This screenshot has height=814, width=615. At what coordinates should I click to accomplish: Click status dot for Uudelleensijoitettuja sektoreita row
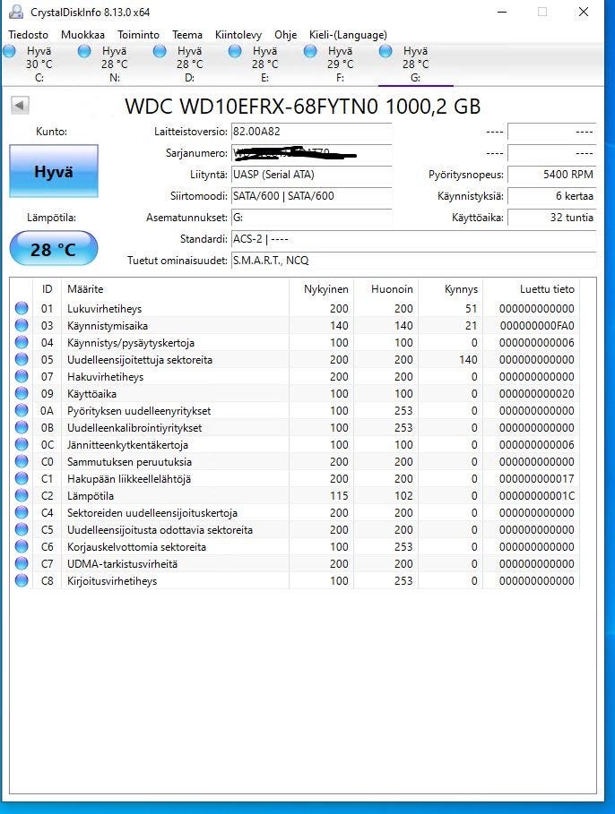[22, 359]
